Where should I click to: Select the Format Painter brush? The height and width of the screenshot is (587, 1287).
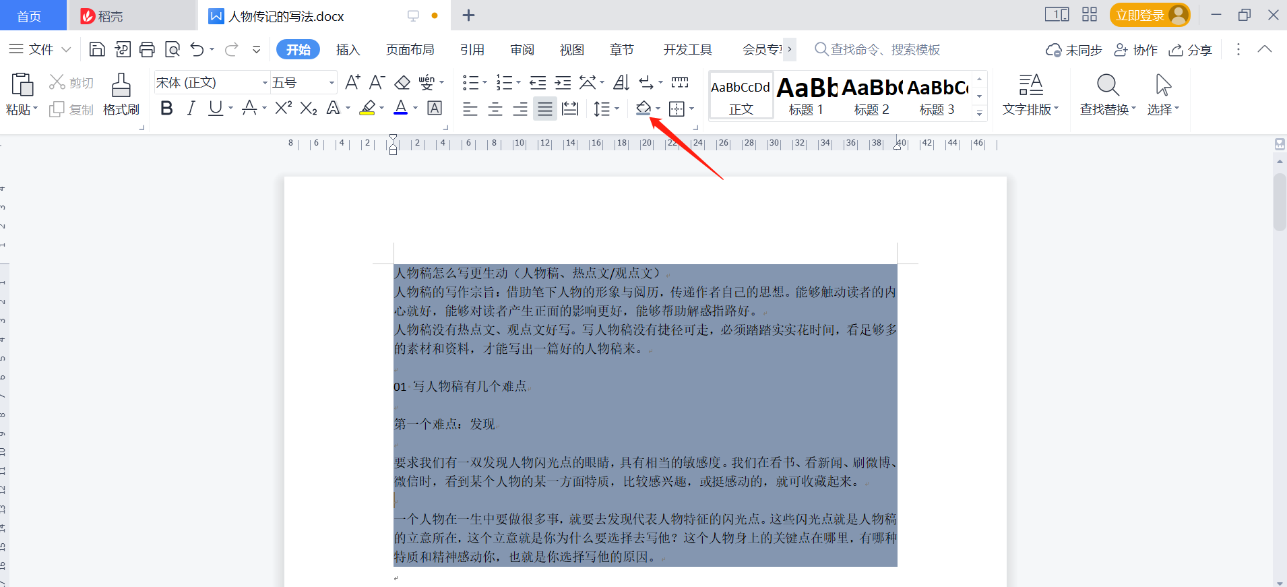tap(121, 85)
